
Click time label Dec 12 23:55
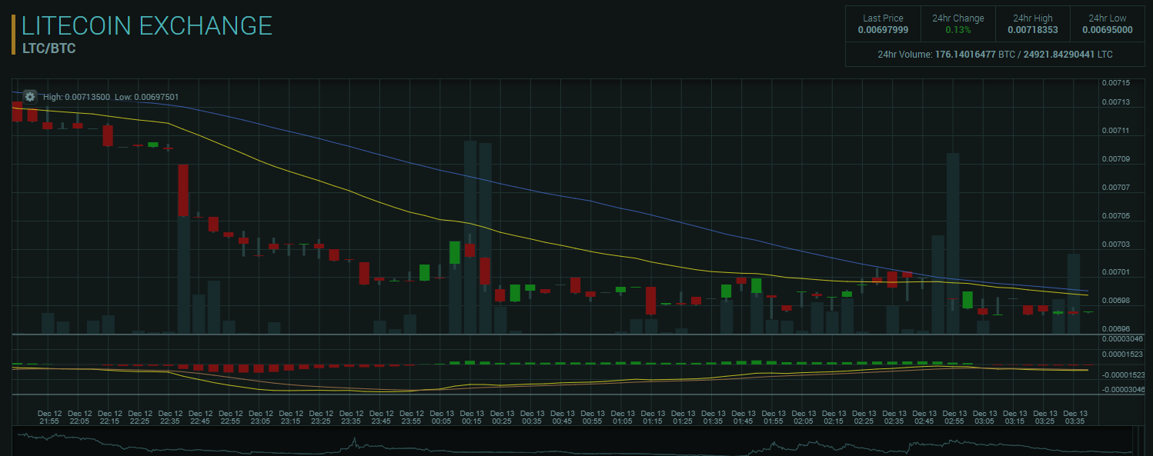411,417
